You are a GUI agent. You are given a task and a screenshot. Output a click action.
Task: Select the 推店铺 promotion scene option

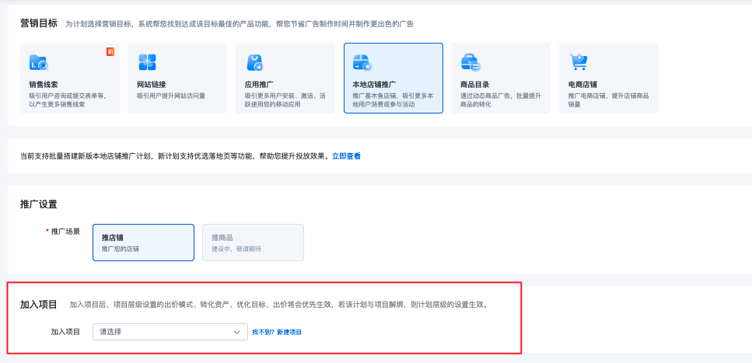point(143,243)
